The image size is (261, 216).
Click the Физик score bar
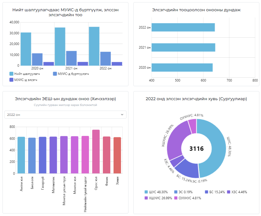coord(106,155)
